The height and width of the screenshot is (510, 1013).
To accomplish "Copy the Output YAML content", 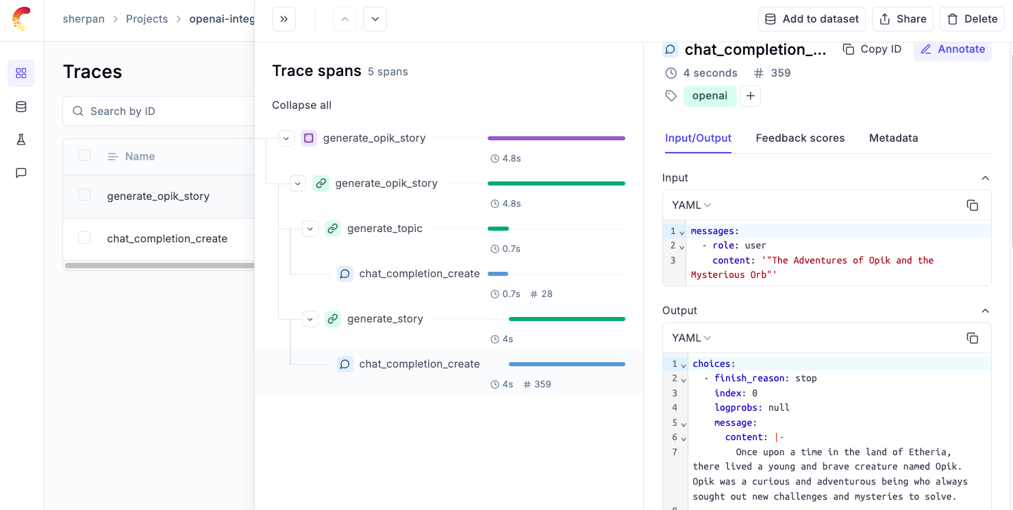I will pos(973,337).
